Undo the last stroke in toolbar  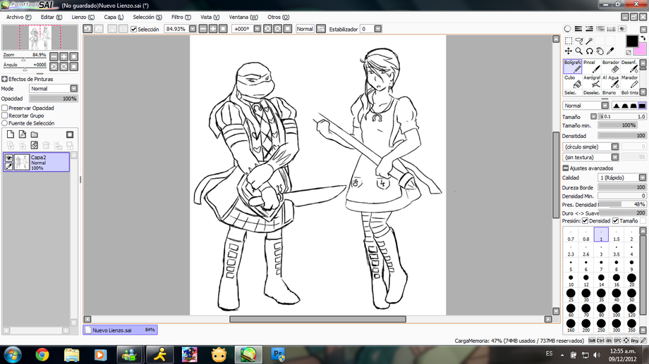(87, 29)
